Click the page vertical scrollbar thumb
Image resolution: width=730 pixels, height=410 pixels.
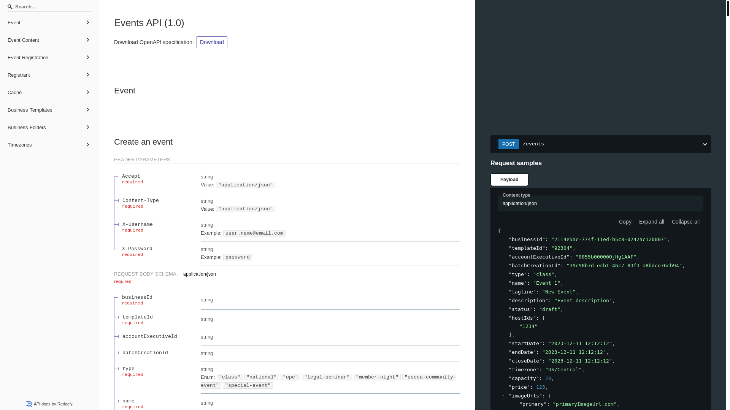[728, 8]
